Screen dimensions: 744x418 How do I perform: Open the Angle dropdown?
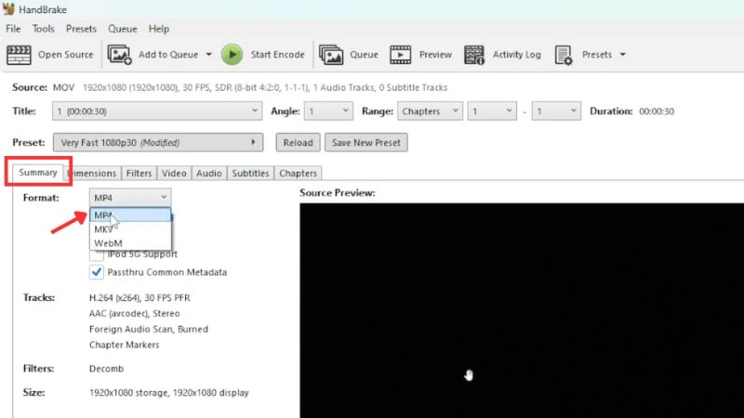328,111
